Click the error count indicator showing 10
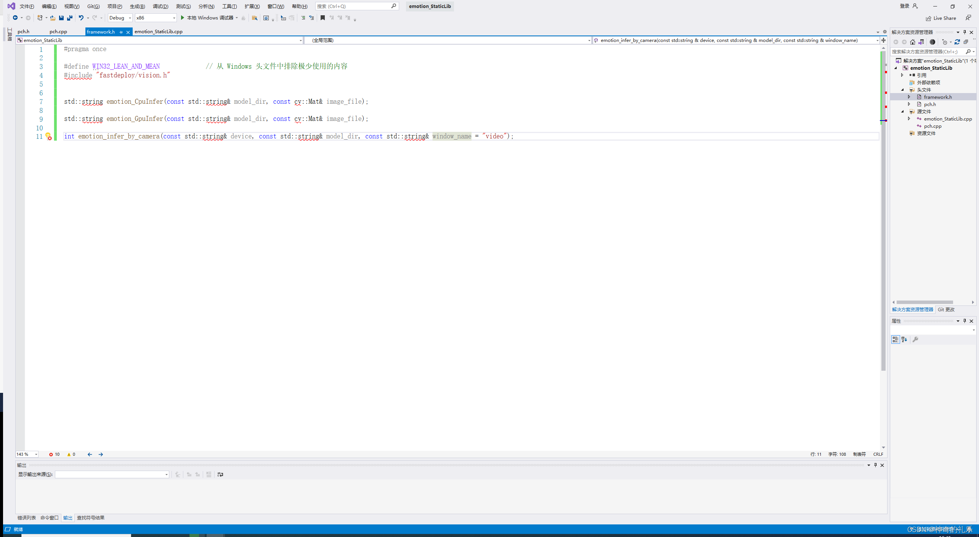979x537 pixels. coord(54,454)
